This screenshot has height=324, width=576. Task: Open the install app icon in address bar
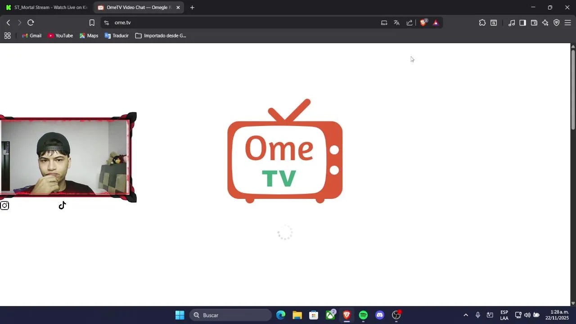[x=384, y=22]
